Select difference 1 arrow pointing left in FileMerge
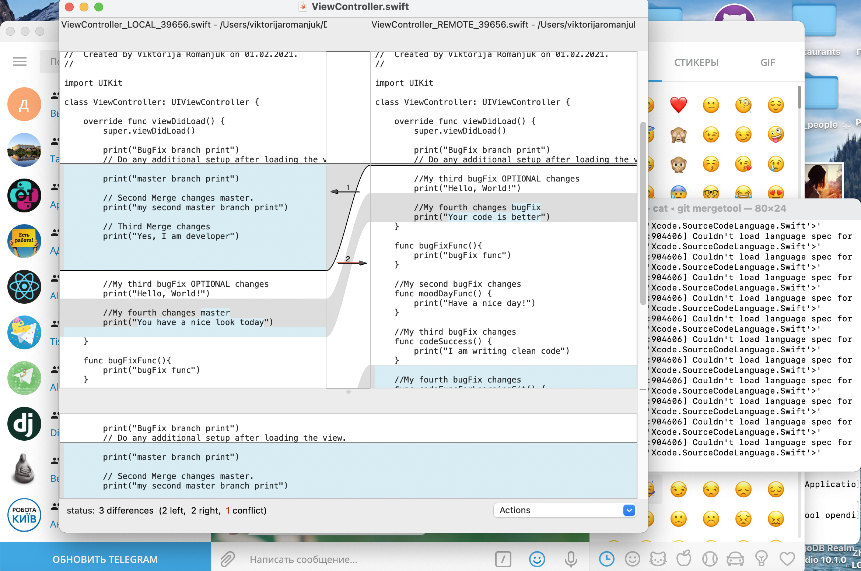The image size is (861, 571). click(344, 191)
